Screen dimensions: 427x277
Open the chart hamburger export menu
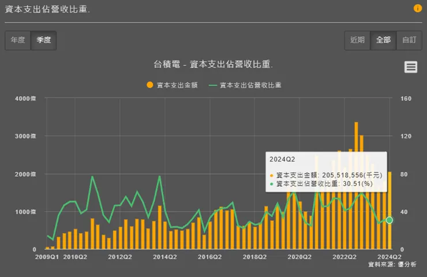pyautogui.click(x=411, y=67)
